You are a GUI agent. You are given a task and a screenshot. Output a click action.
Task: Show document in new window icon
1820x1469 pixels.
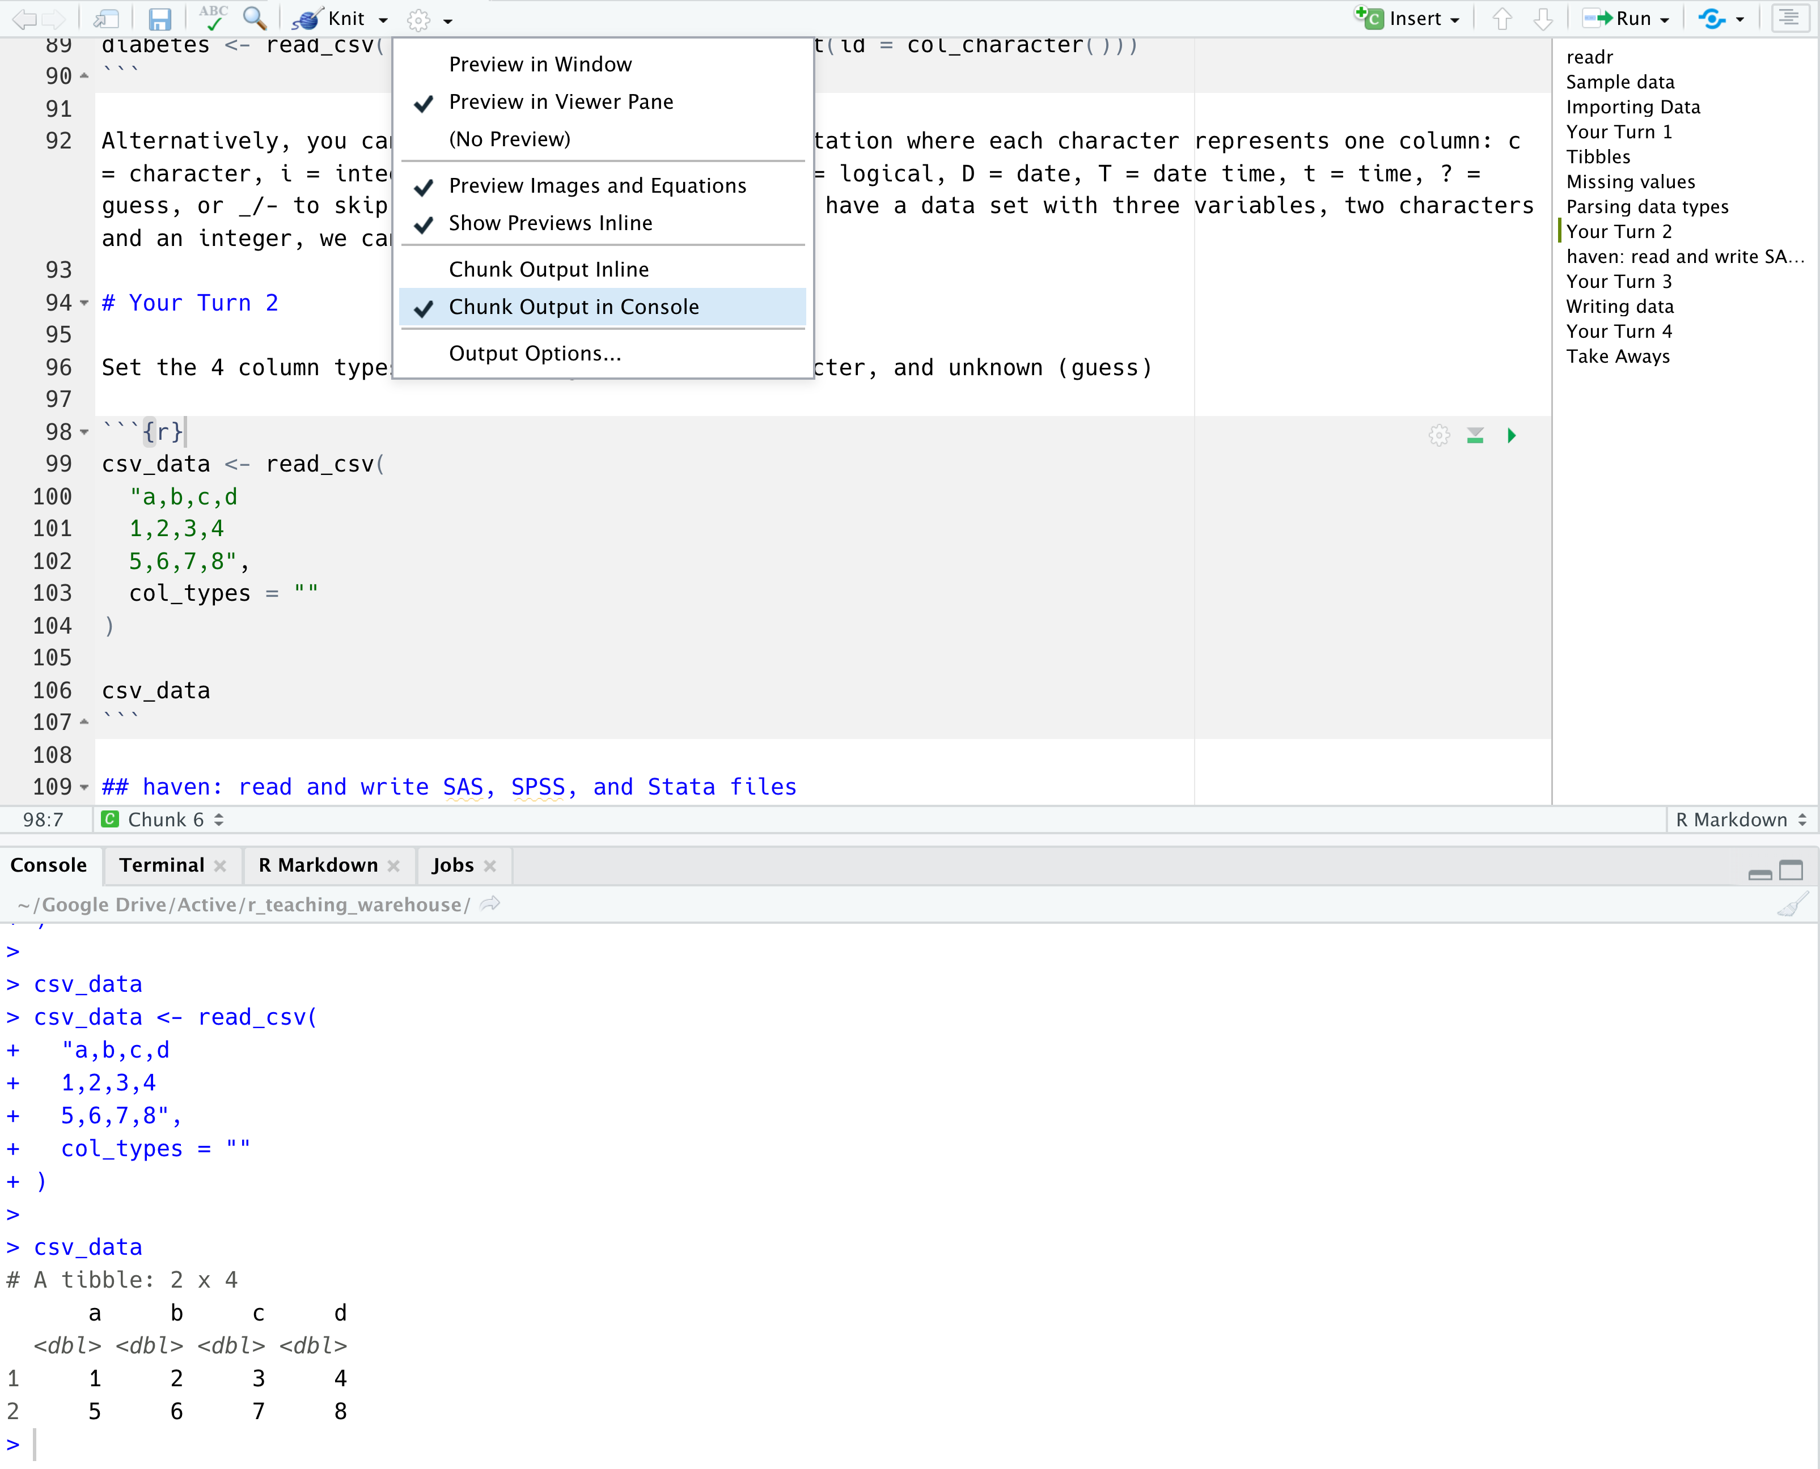click(x=106, y=19)
